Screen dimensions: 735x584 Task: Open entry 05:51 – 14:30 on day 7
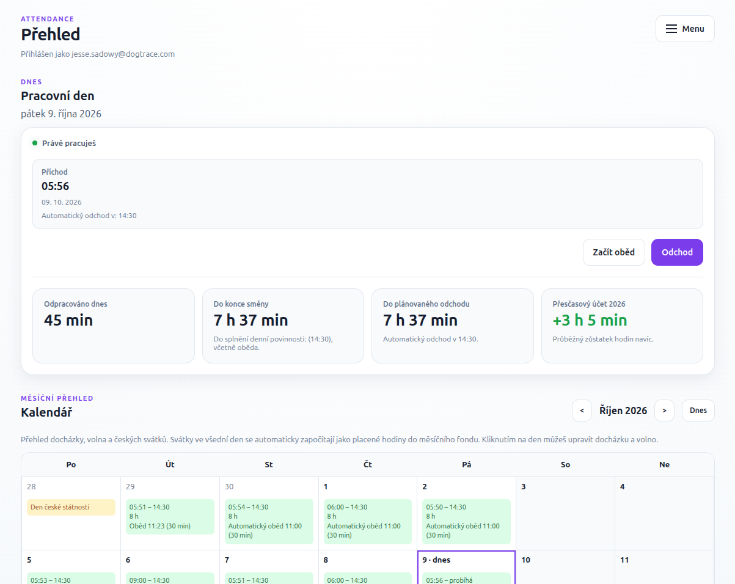point(269,579)
